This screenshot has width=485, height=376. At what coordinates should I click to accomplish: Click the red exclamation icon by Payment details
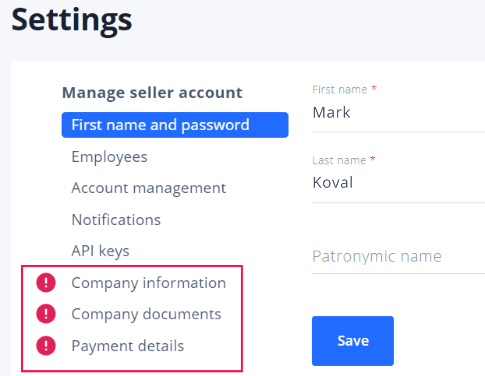[x=46, y=346]
